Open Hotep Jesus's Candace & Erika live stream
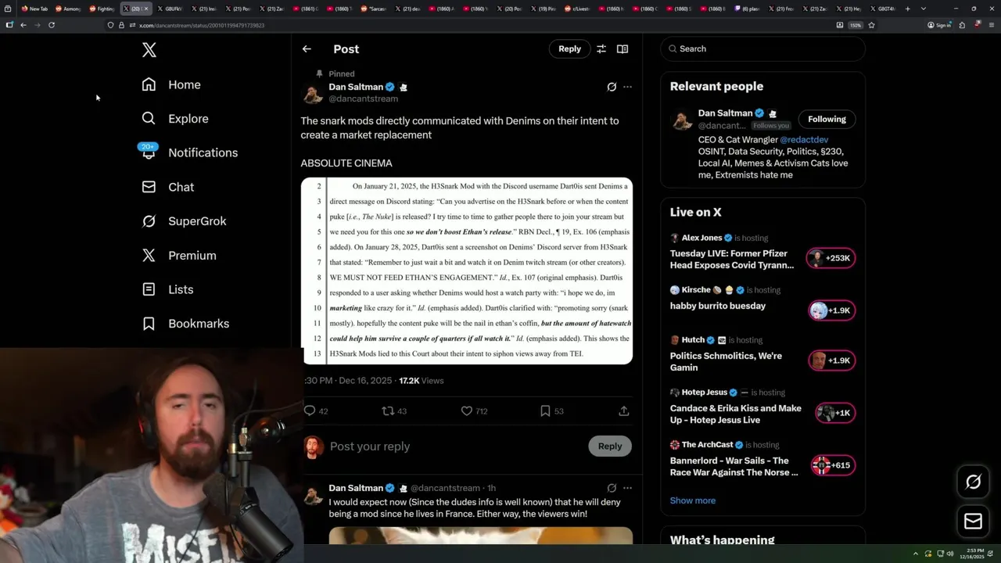The height and width of the screenshot is (563, 1001). (736, 414)
